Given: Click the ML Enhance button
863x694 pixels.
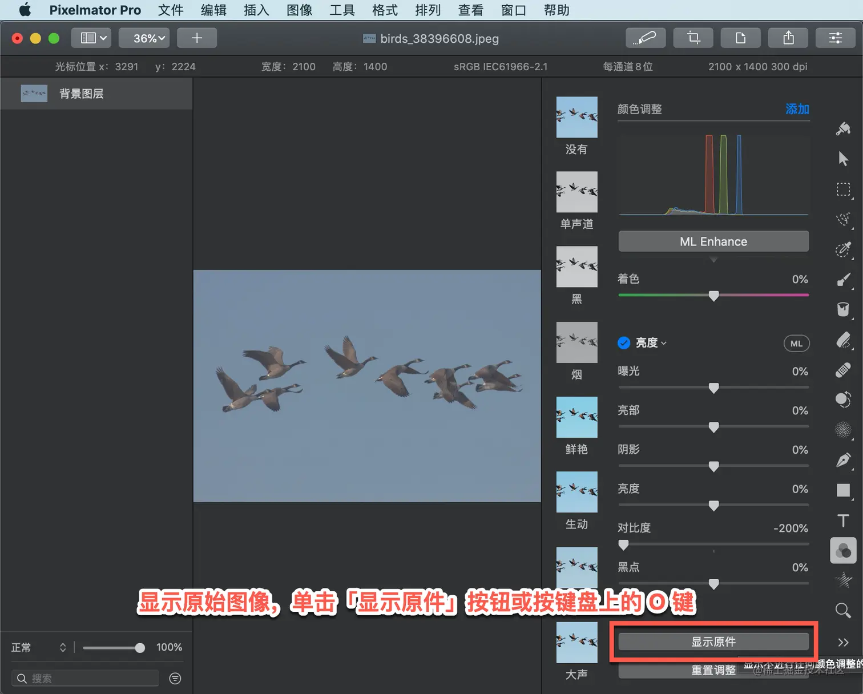Looking at the screenshot, I should coord(713,241).
